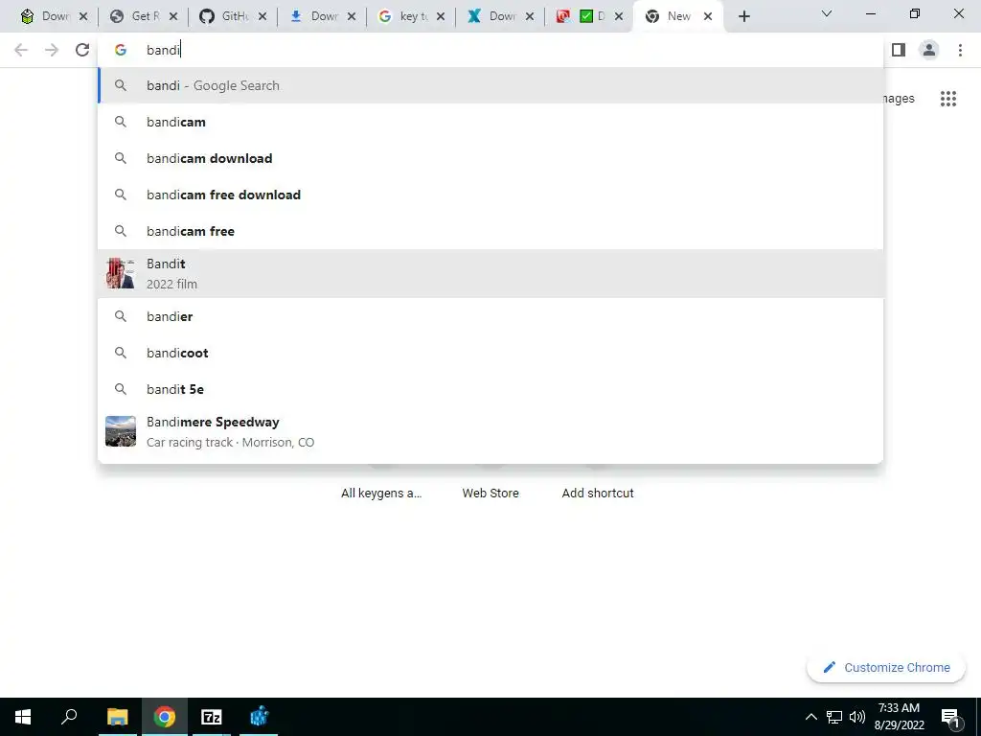The height and width of the screenshot is (736, 981).
Task: Choose 'Bandimere Speedway' suggestion
Action: (x=490, y=432)
